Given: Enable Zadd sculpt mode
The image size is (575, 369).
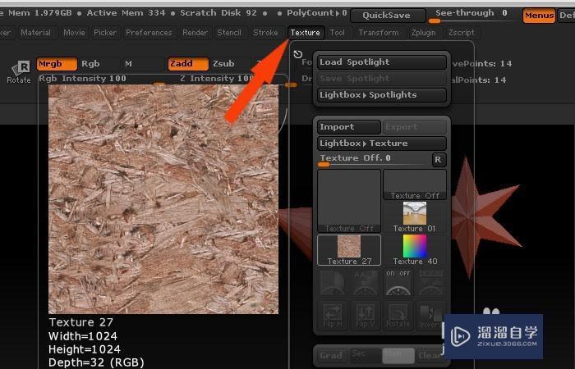Looking at the screenshot, I should (188, 64).
